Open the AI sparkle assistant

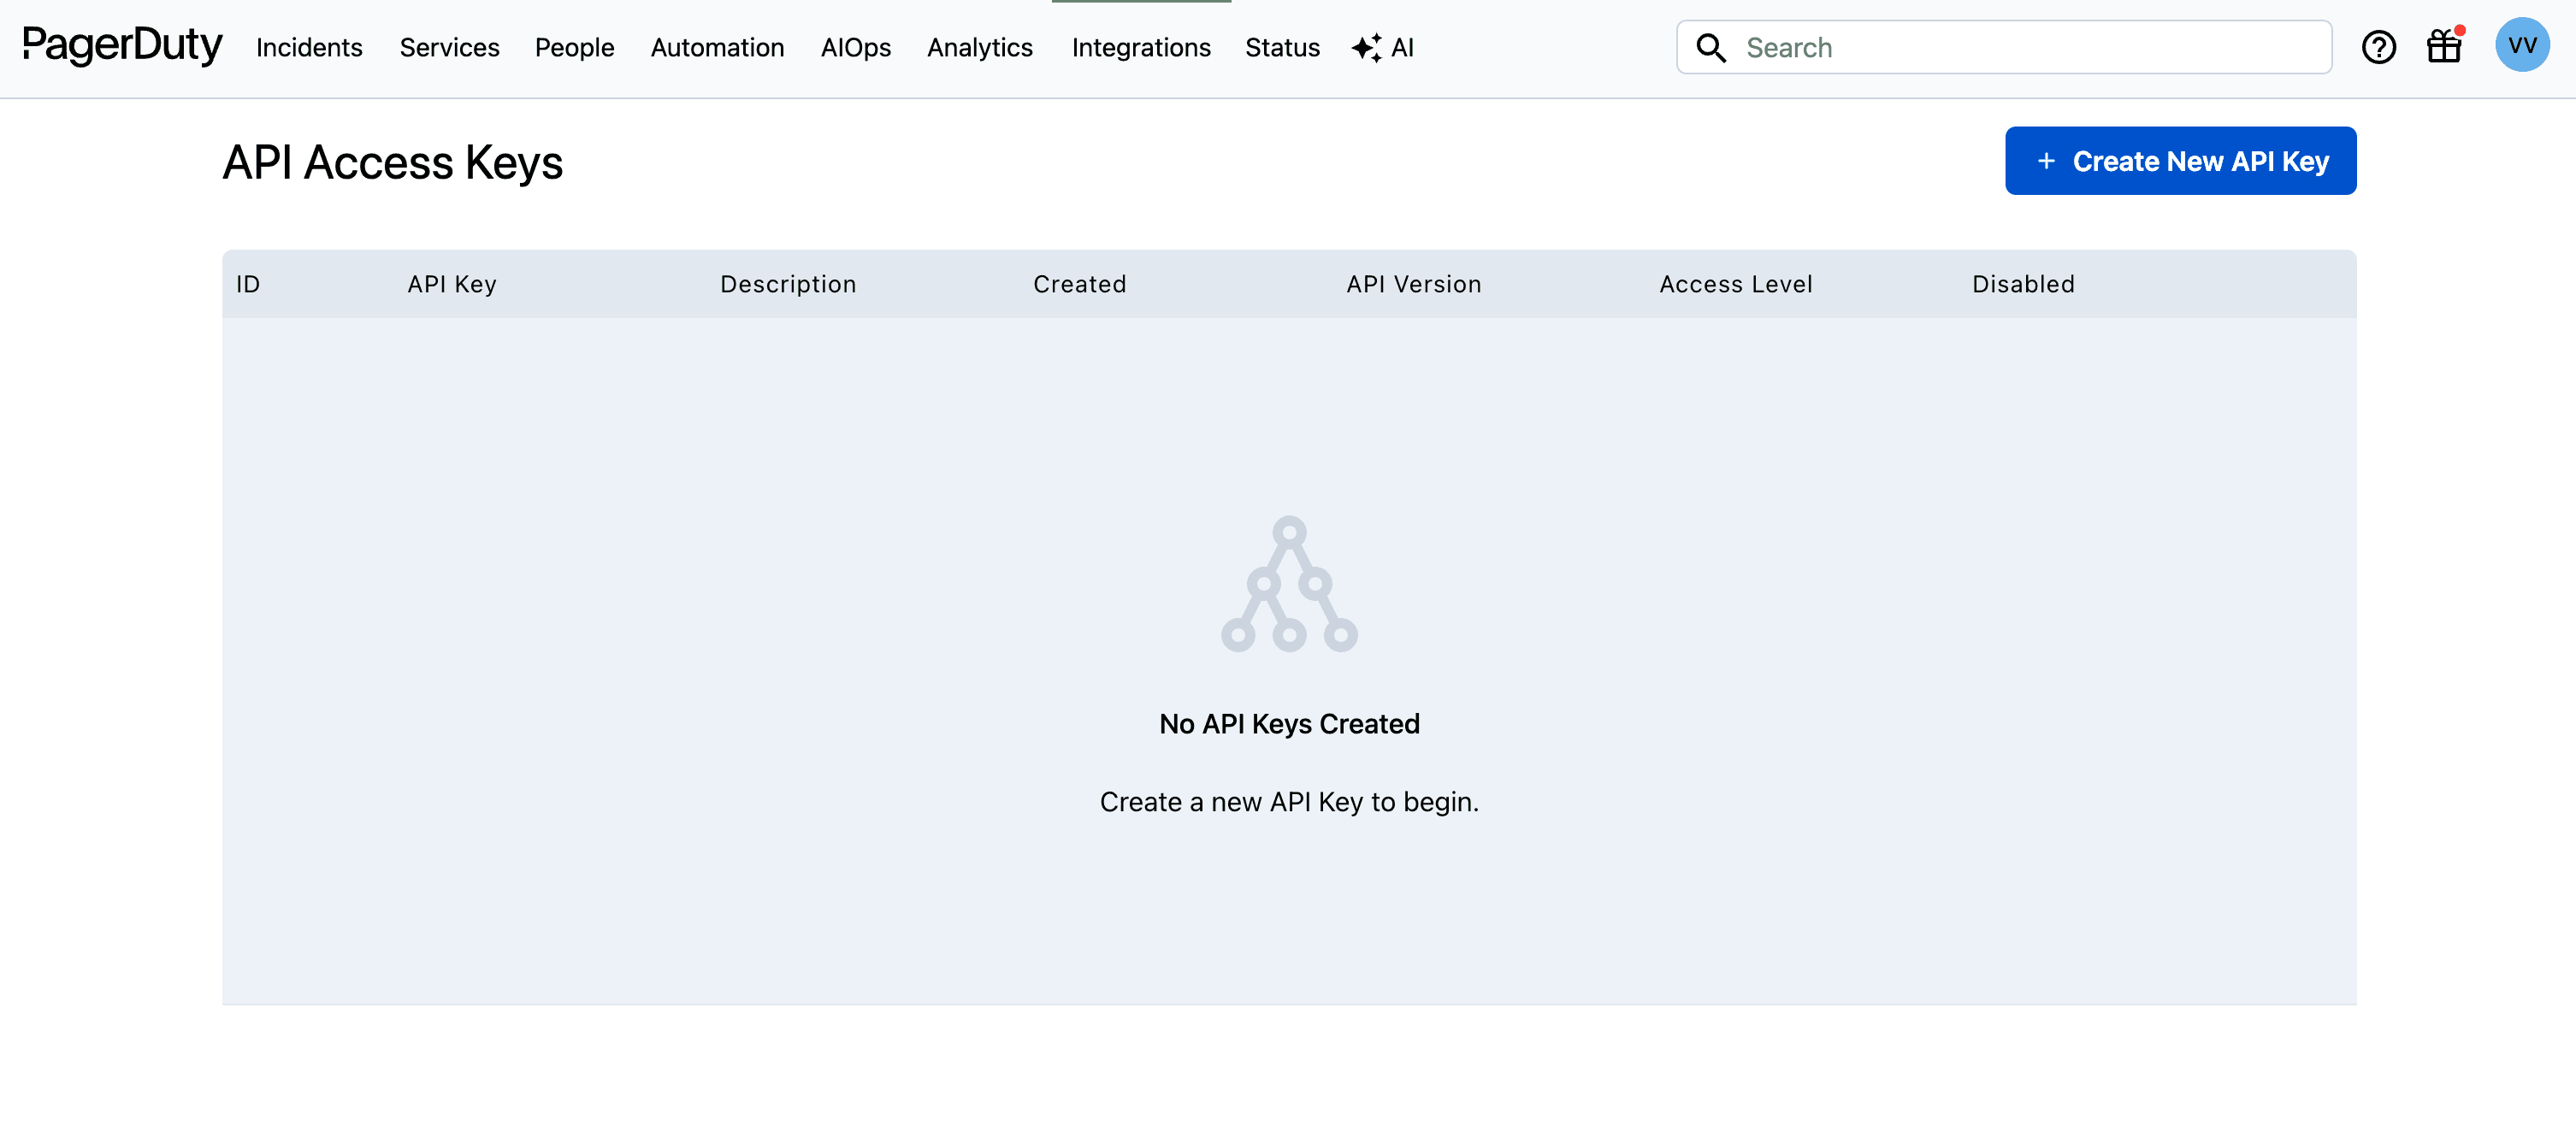[1382, 47]
